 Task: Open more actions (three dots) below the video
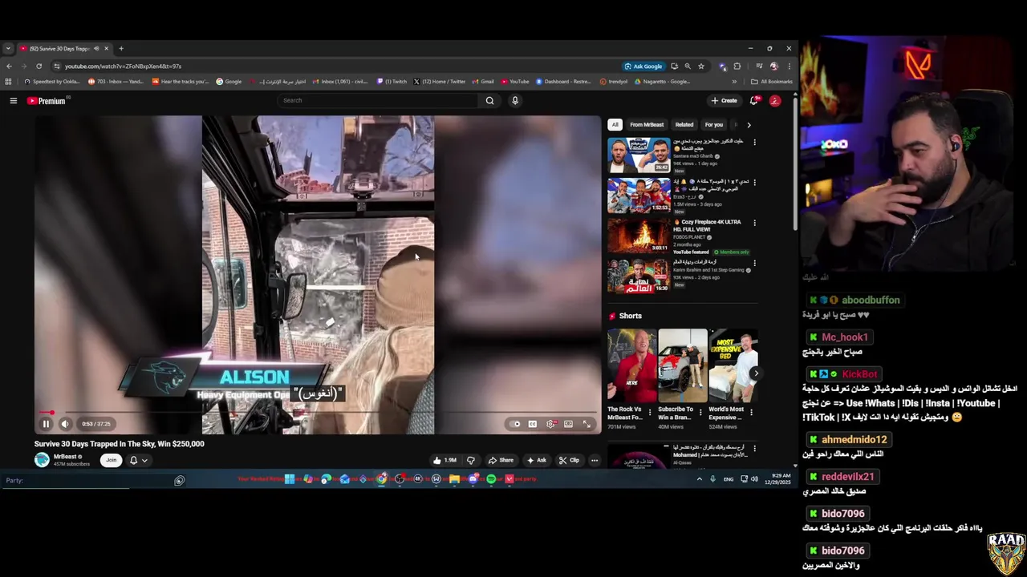(x=595, y=460)
